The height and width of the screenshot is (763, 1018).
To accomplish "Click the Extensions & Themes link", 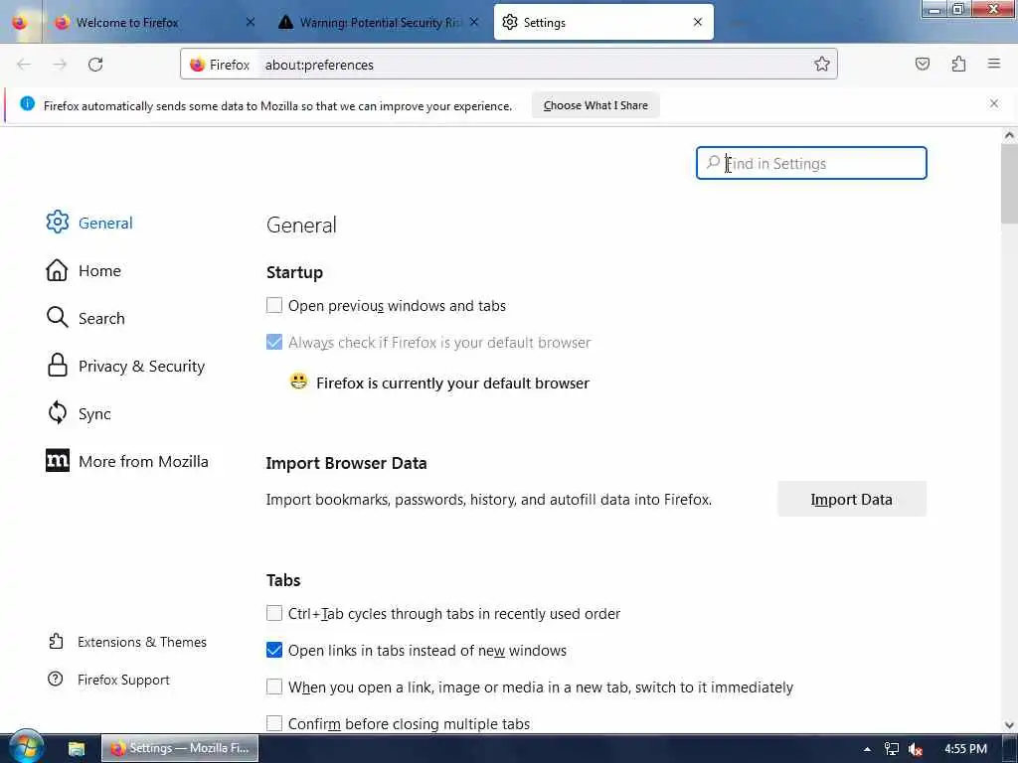I will 127,642.
